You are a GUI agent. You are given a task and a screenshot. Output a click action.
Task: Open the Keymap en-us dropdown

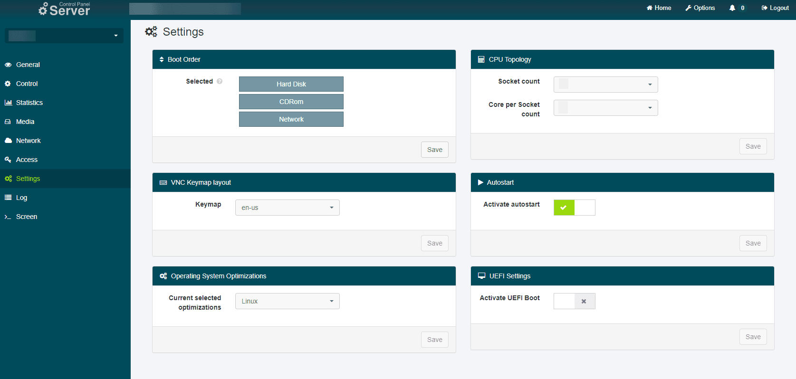(x=287, y=208)
